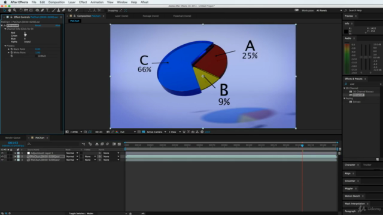This screenshot has width=383, height=215.
Task: Switch to the Flowchart (none) tab
Action: pyautogui.click(x=182, y=16)
